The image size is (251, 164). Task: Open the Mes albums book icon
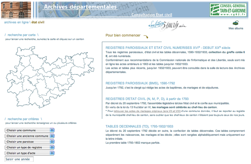coord(236,23)
